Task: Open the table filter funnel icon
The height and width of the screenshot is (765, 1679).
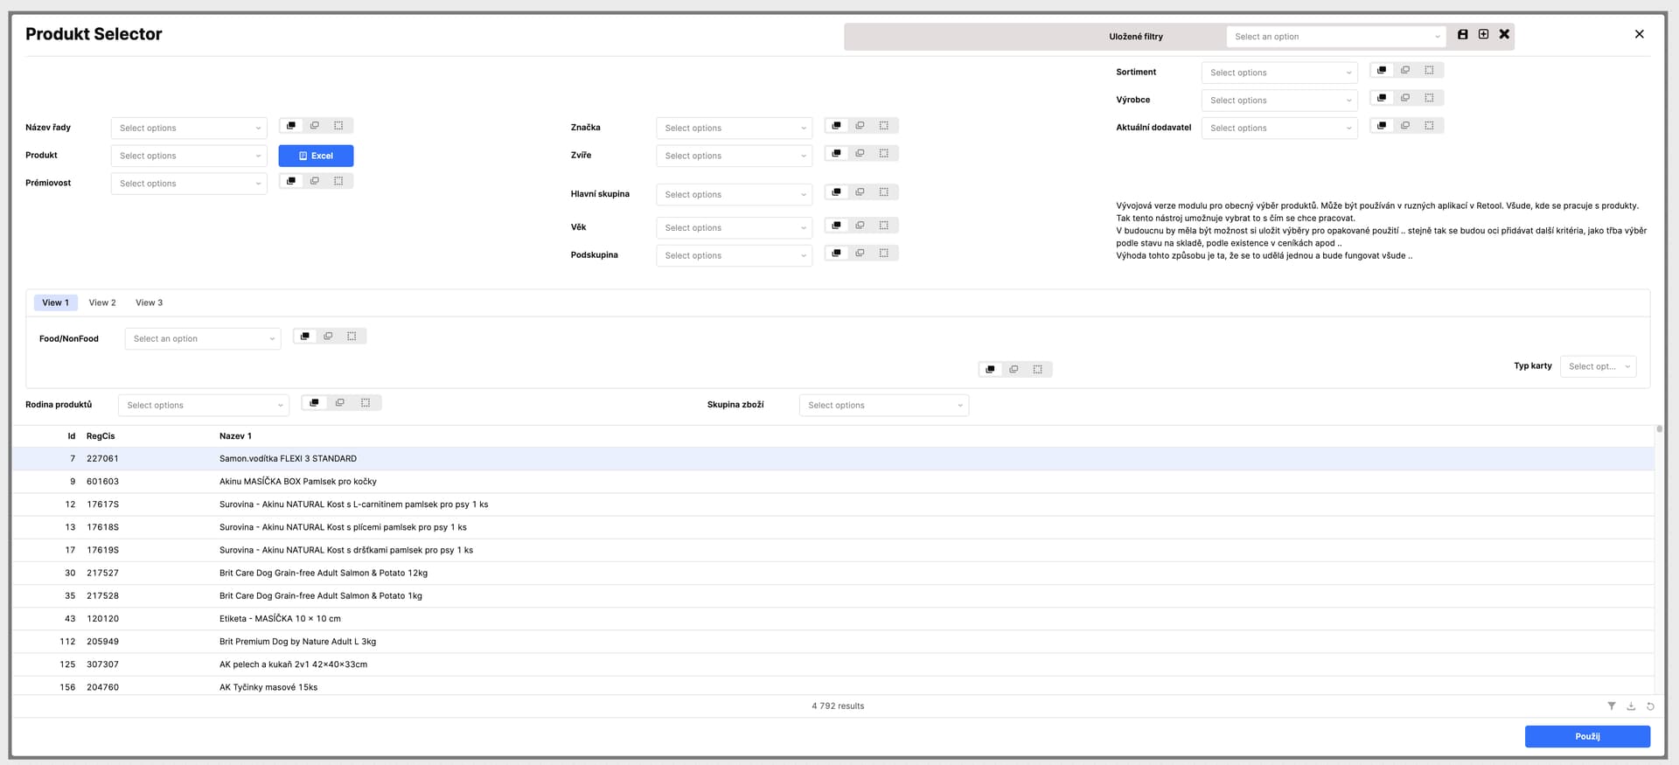Action: (1611, 706)
